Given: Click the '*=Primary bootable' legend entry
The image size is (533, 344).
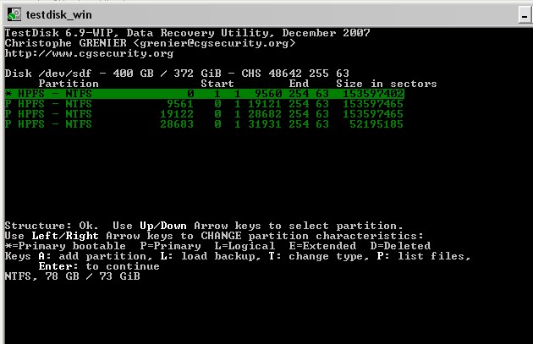Looking at the screenshot, I should [65, 246].
